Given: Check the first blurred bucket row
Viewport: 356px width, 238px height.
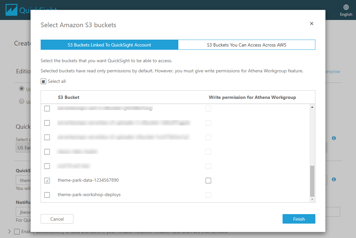Looking at the screenshot, I should pos(47,109).
